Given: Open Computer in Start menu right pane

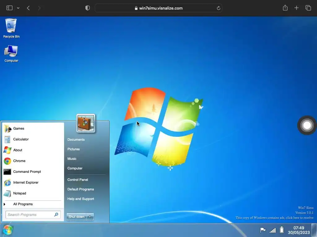Looking at the screenshot, I should (x=75, y=168).
